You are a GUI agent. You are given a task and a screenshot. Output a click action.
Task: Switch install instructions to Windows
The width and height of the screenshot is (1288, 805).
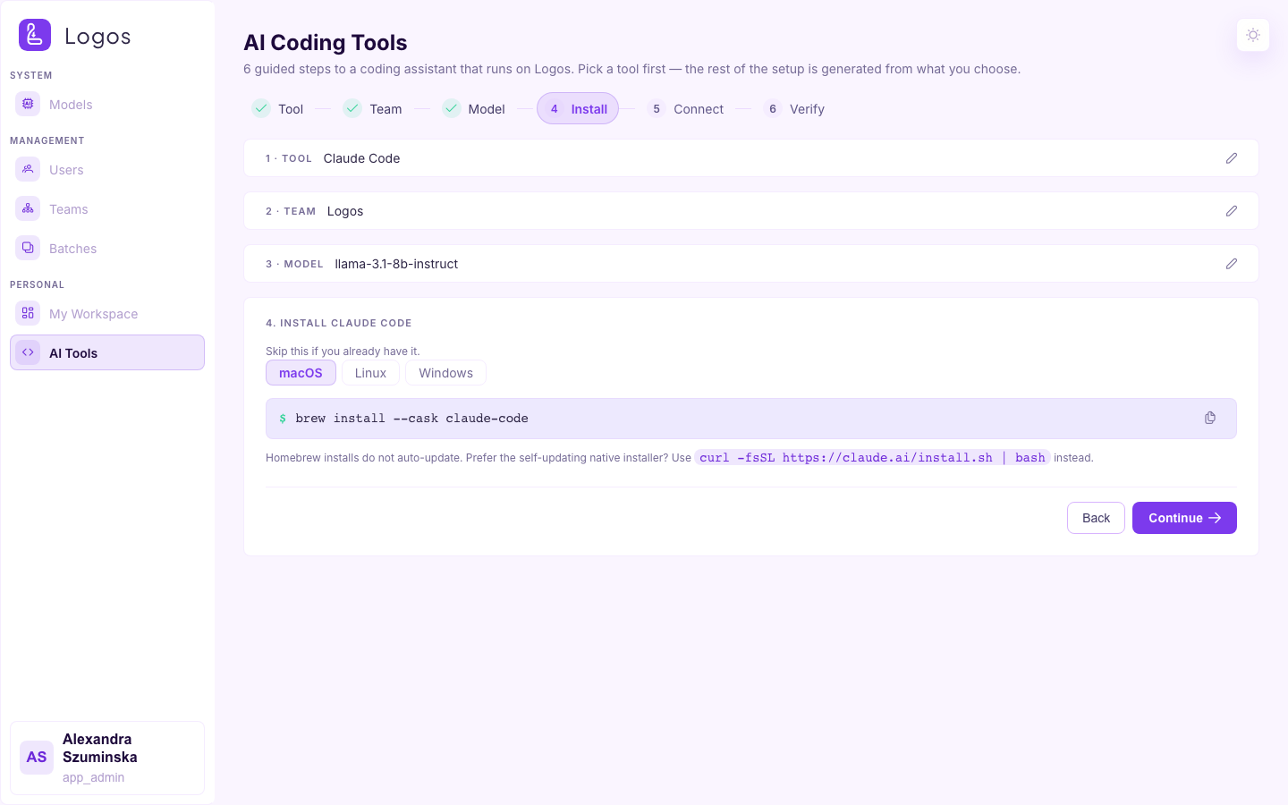point(445,373)
